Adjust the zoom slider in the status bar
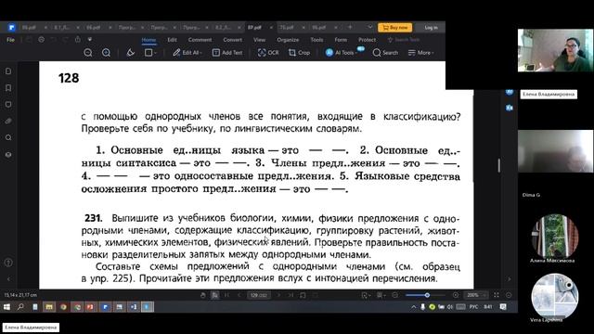Viewport: 594px width, 334px height. 427,295
